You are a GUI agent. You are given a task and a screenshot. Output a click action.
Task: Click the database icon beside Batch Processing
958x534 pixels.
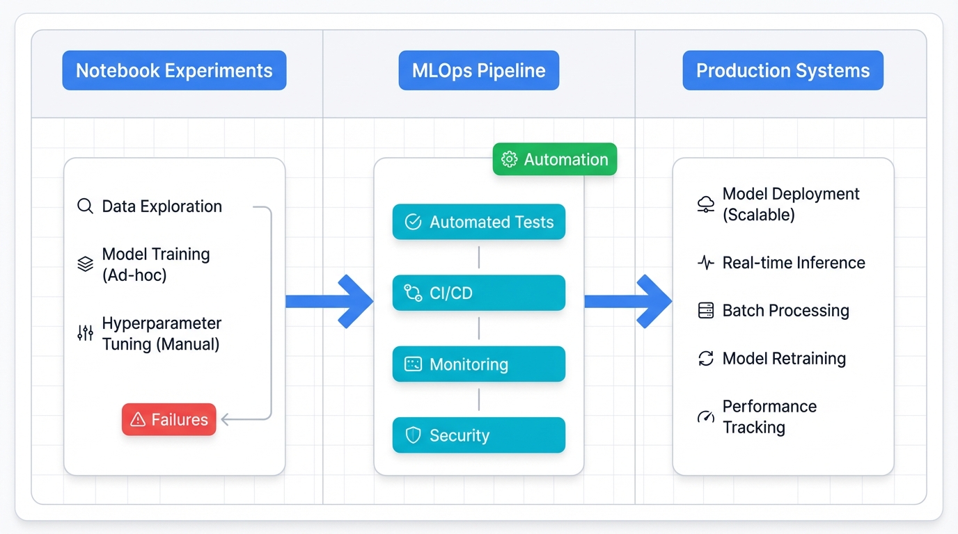(705, 311)
